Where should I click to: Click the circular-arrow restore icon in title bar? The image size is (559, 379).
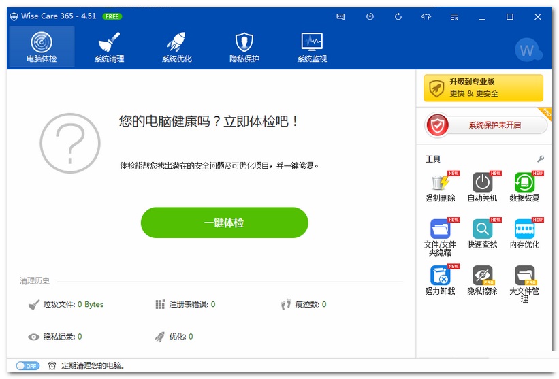pyautogui.click(x=398, y=16)
